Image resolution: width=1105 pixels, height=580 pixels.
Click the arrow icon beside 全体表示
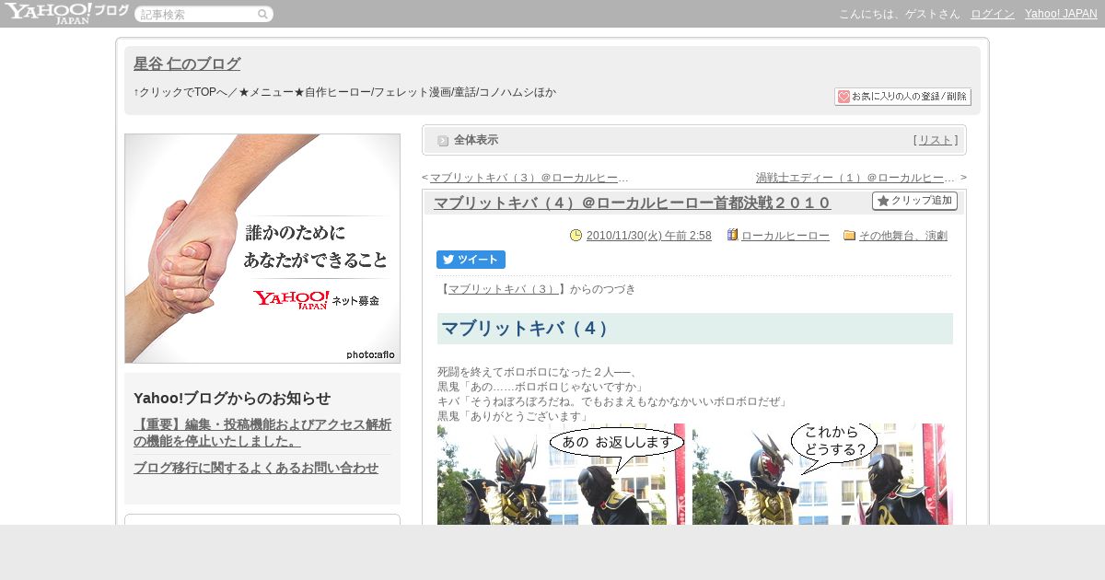coord(443,140)
